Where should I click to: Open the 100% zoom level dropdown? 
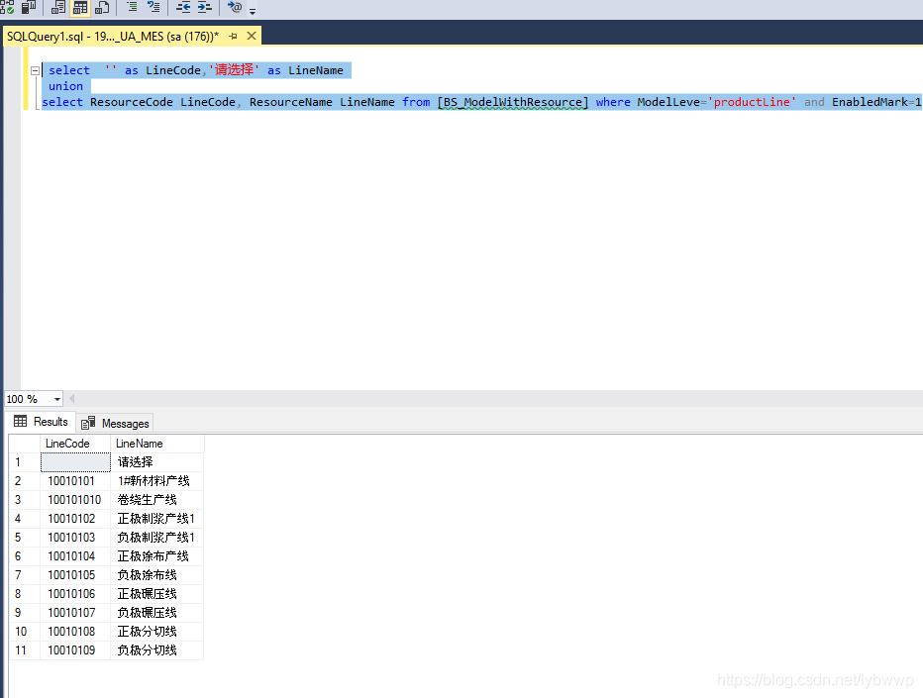(55, 398)
